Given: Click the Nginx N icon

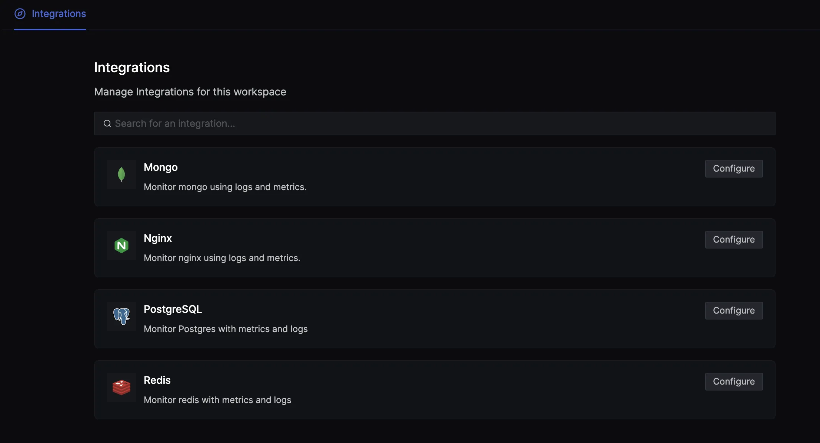Looking at the screenshot, I should point(121,245).
